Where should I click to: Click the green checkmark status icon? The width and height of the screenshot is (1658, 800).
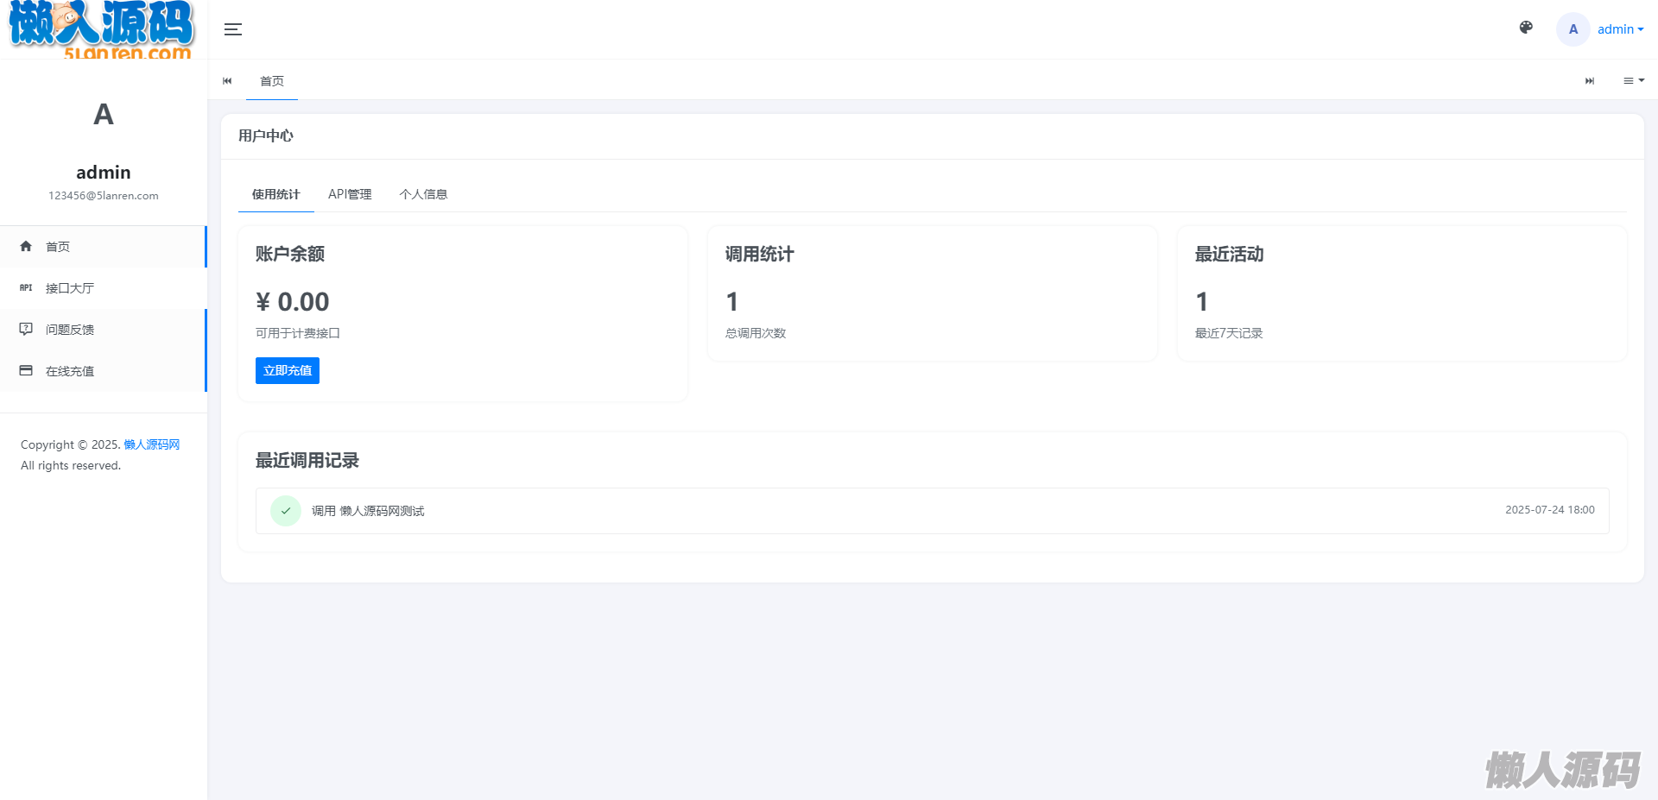point(286,511)
